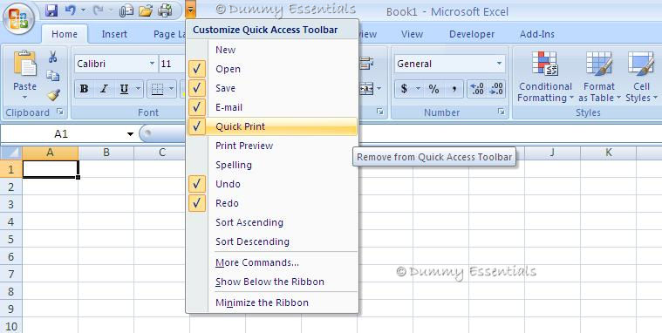Viewport: 662px width, 333px height.
Task: Switch to the Add-Ins tab
Action: point(537,34)
